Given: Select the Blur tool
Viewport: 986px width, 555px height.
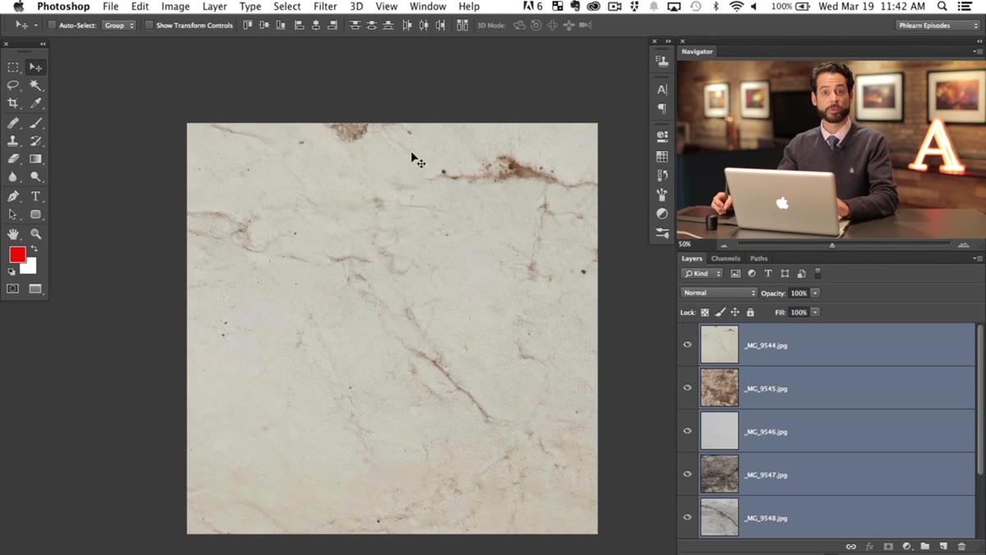Looking at the screenshot, I should [x=13, y=177].
